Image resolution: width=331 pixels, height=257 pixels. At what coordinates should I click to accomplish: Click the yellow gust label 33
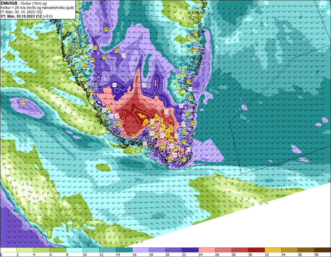click(187, 113)
